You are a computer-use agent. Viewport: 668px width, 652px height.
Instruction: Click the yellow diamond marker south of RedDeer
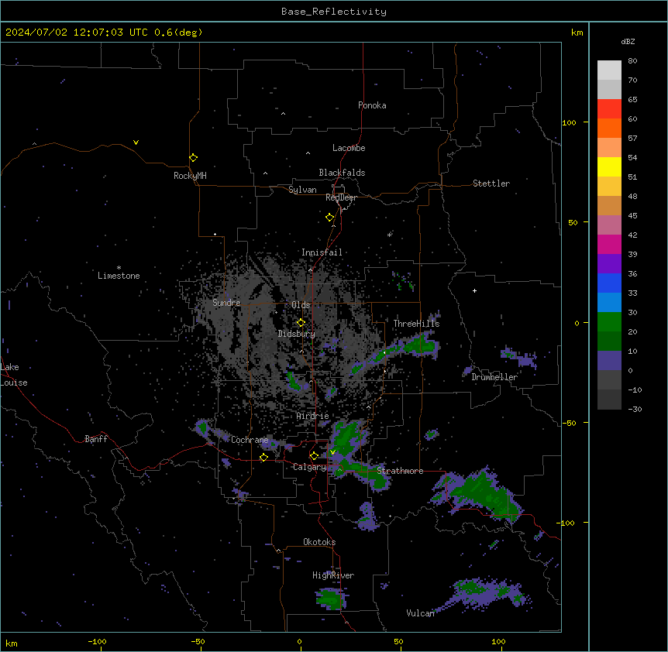point(330,218)
